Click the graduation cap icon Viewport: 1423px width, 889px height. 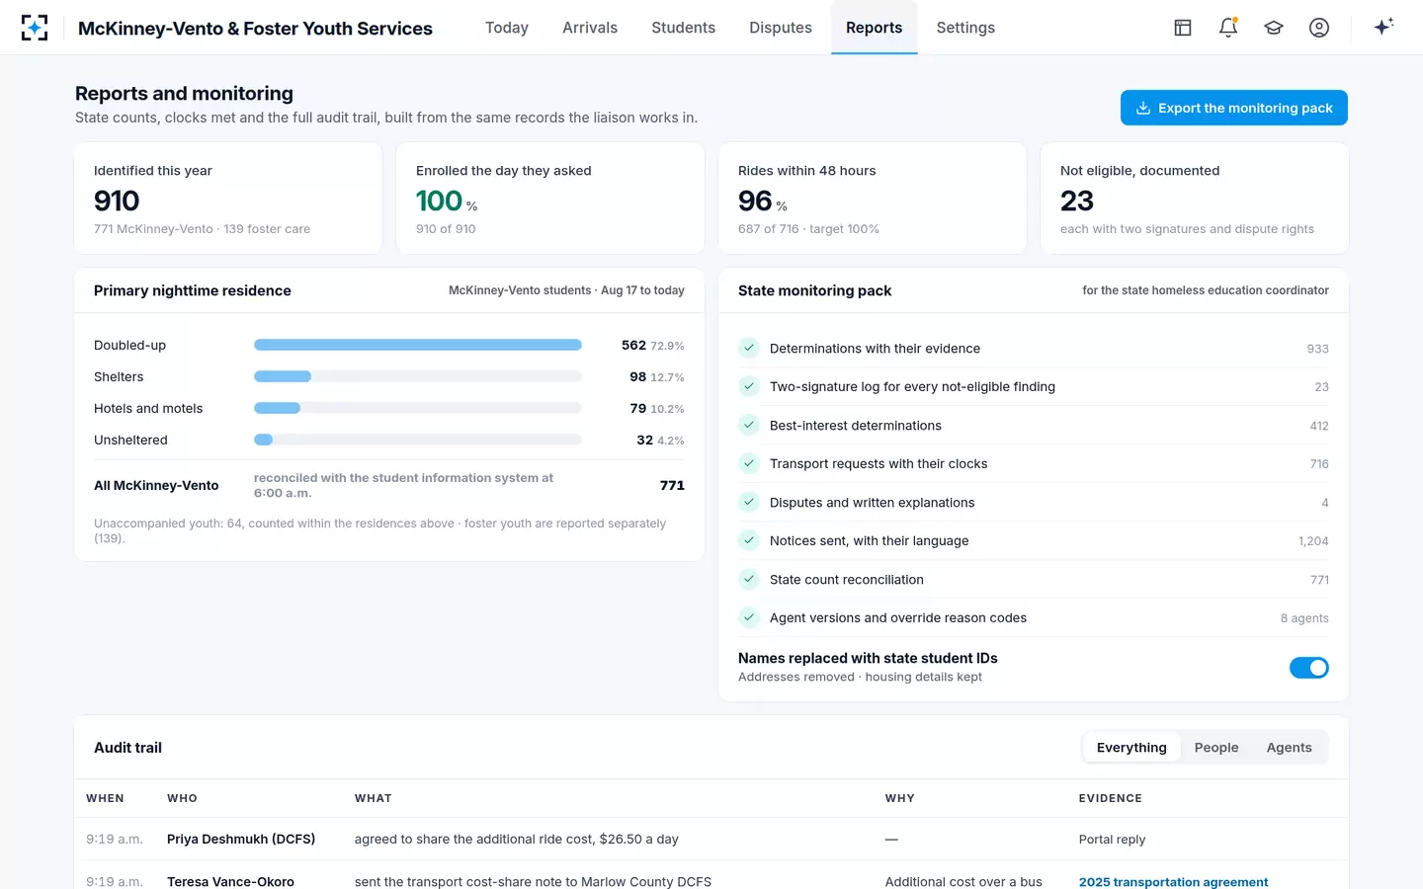tap(1274, 28)
